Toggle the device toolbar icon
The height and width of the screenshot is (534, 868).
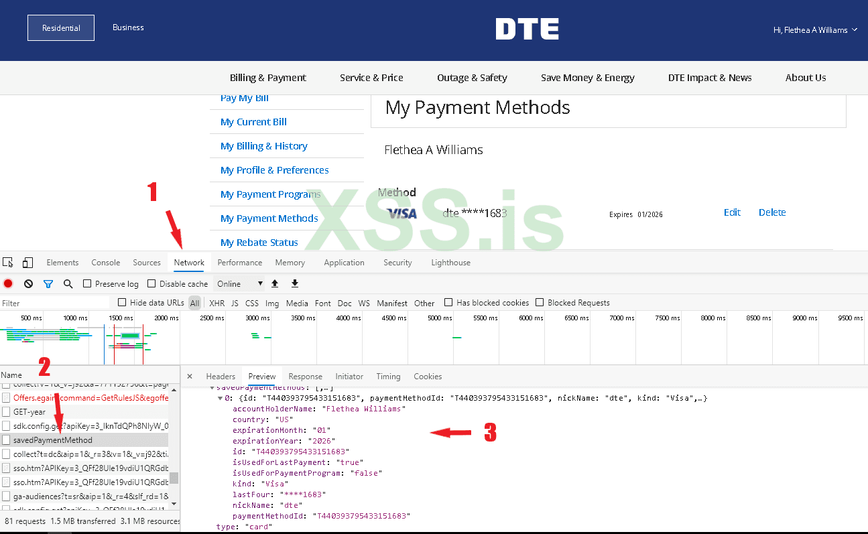click(27, 263)
